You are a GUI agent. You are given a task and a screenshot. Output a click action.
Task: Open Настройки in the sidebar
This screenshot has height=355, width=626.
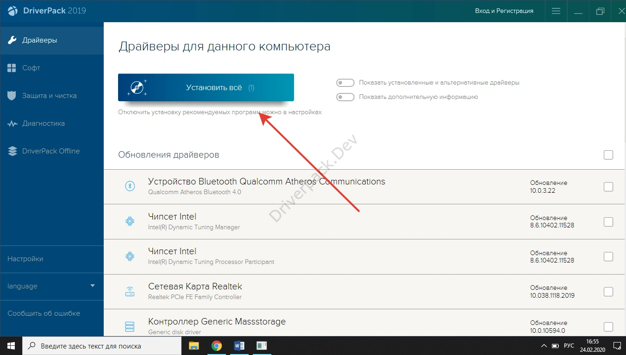coord(52,259)
